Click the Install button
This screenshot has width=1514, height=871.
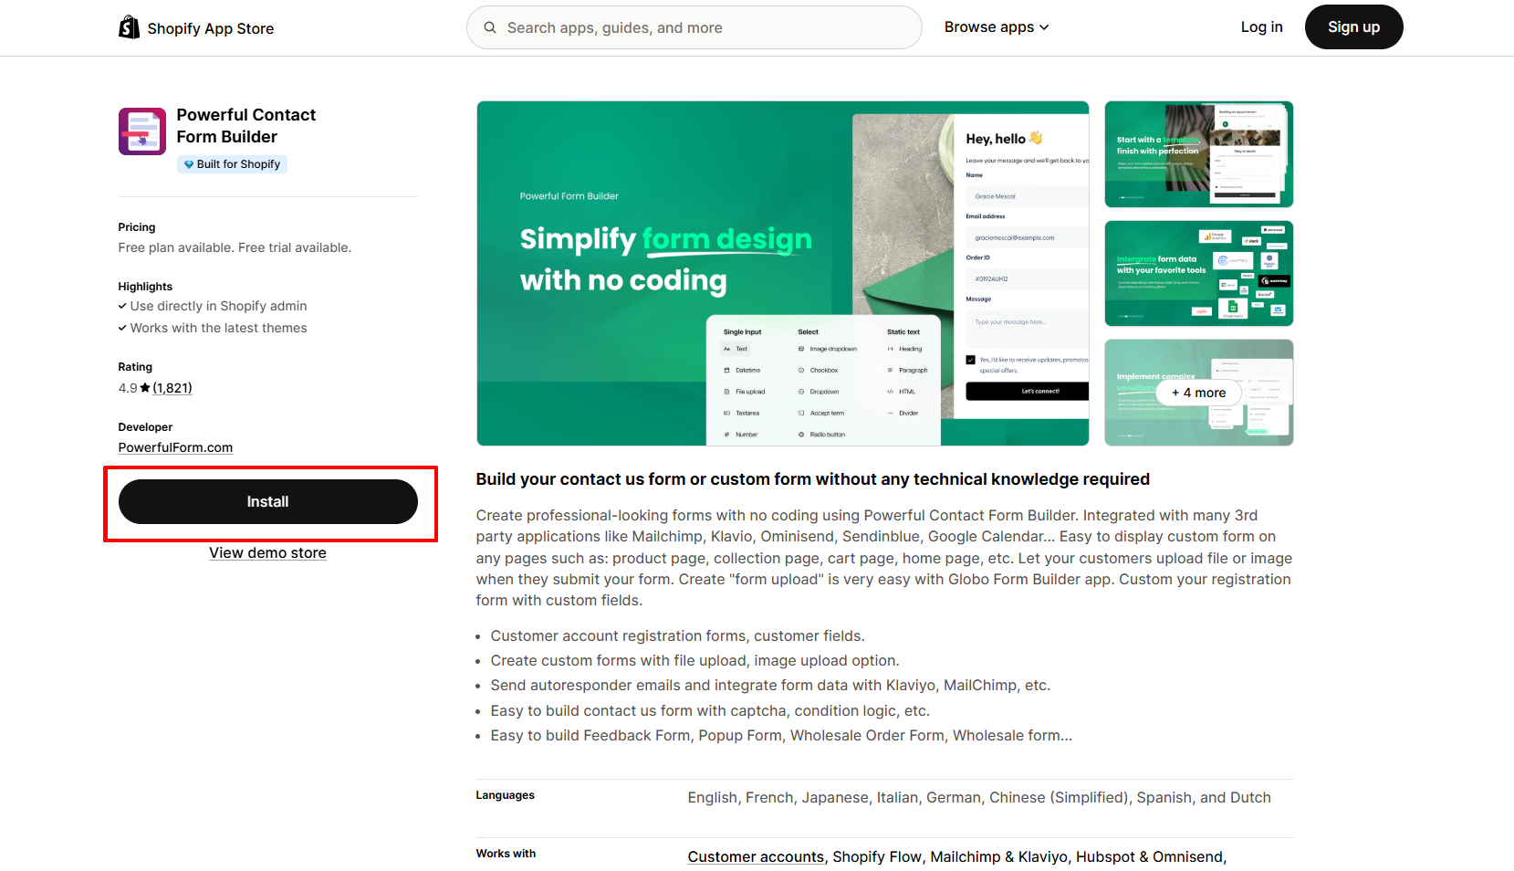(268, 502)
